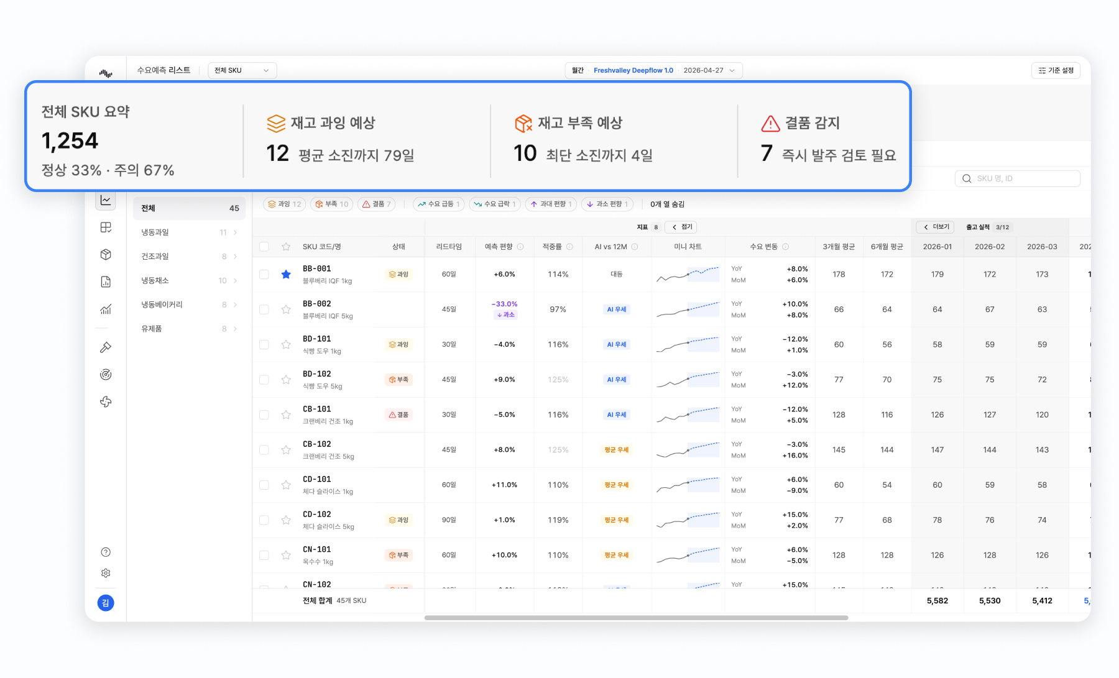Collapse indicators with 접기 button
The height and width of the screenshot is (678, 1119).
[x=681, y=227]
